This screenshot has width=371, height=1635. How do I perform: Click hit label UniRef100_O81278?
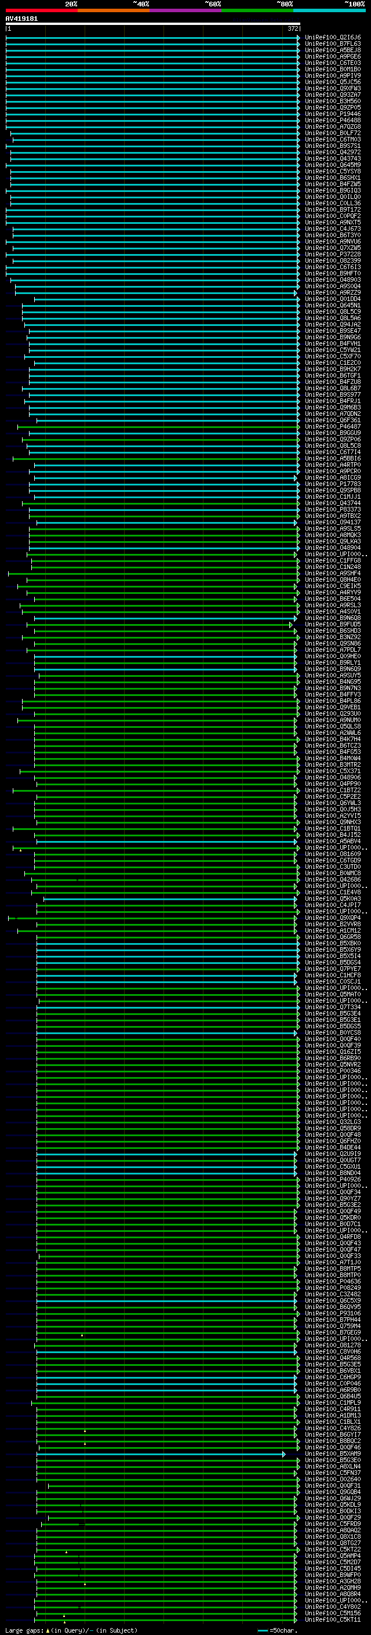click(x=333, y=1345)
